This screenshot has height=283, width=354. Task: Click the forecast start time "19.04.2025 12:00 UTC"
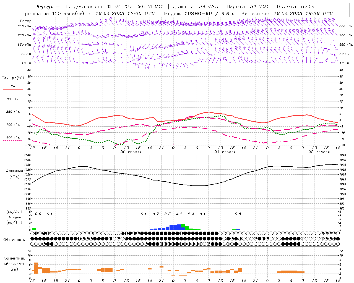coord(125,14)
